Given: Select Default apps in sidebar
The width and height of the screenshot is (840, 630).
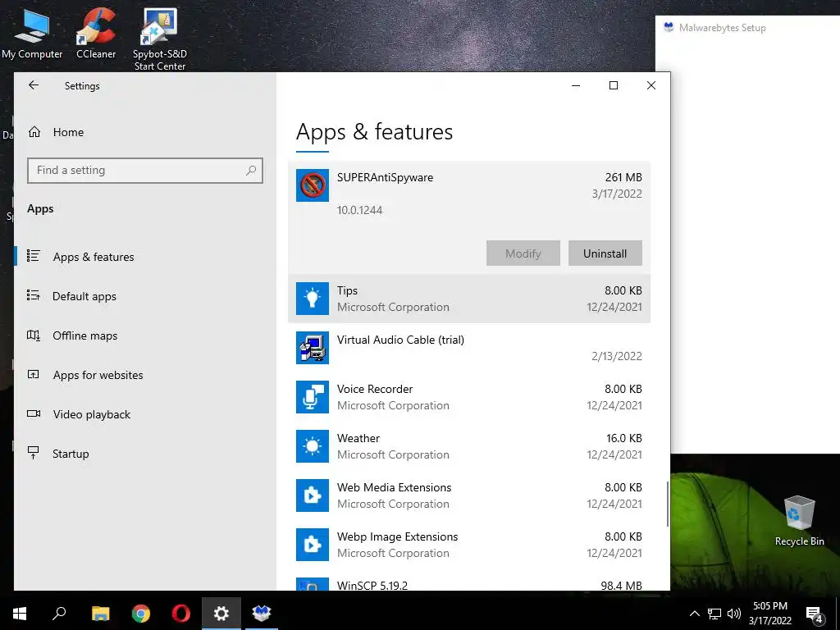Looking at the screenshot, I should (x=84, y=296).
